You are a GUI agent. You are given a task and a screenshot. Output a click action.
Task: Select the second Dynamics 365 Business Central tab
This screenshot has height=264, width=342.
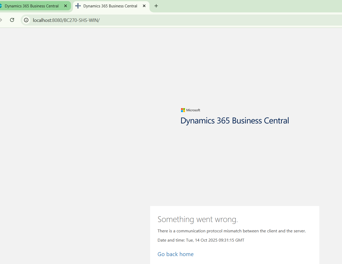110,6
